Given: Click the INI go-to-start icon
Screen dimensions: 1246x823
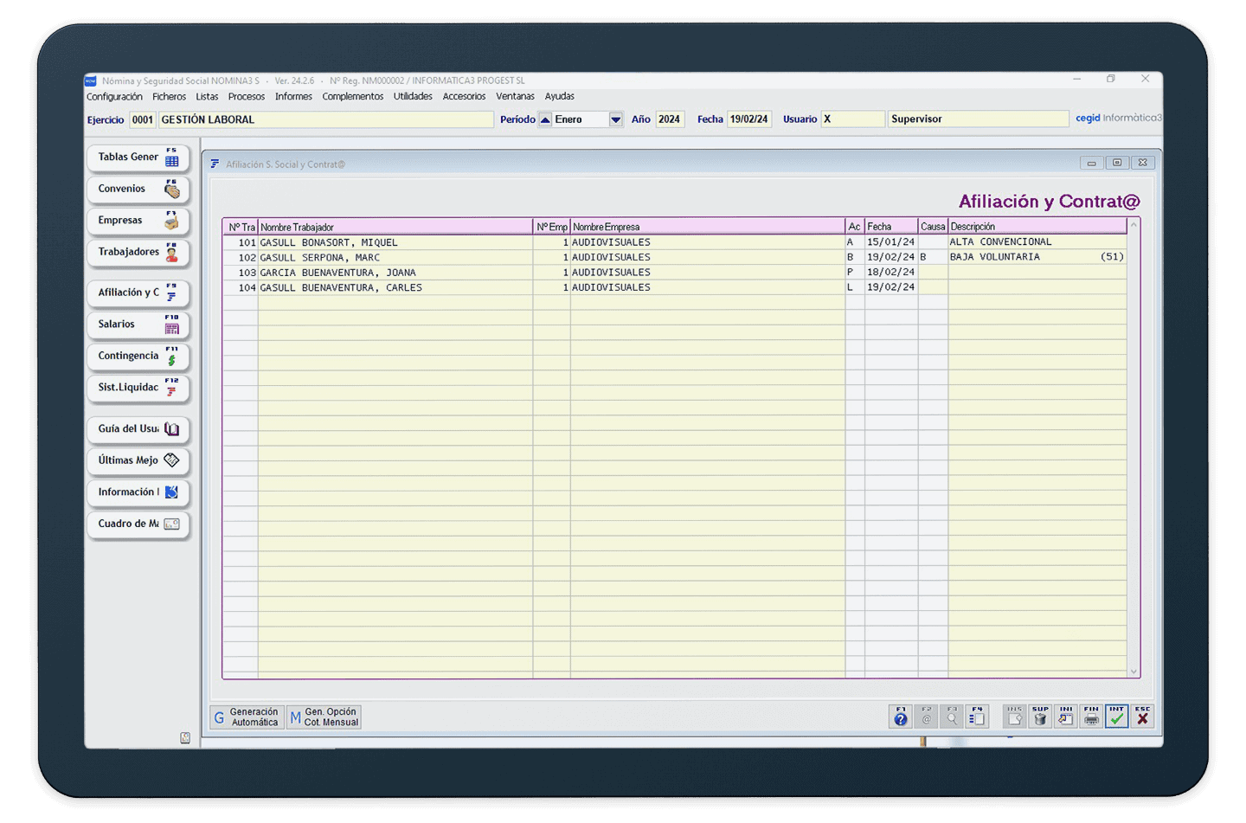Looking at the screenshot, I should click(x=1066, y=717).
